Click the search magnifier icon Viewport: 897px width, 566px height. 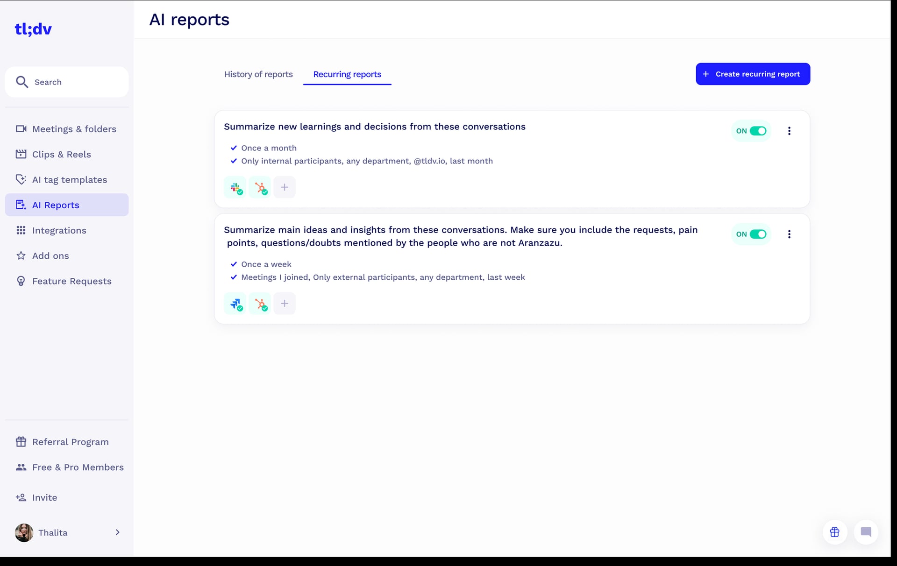click(x=22, y=82)
